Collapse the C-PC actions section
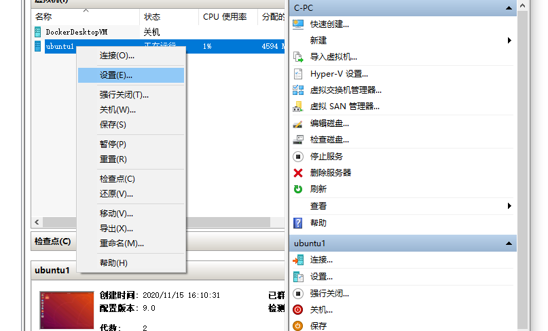548x331 pixels. pos(509,8)
